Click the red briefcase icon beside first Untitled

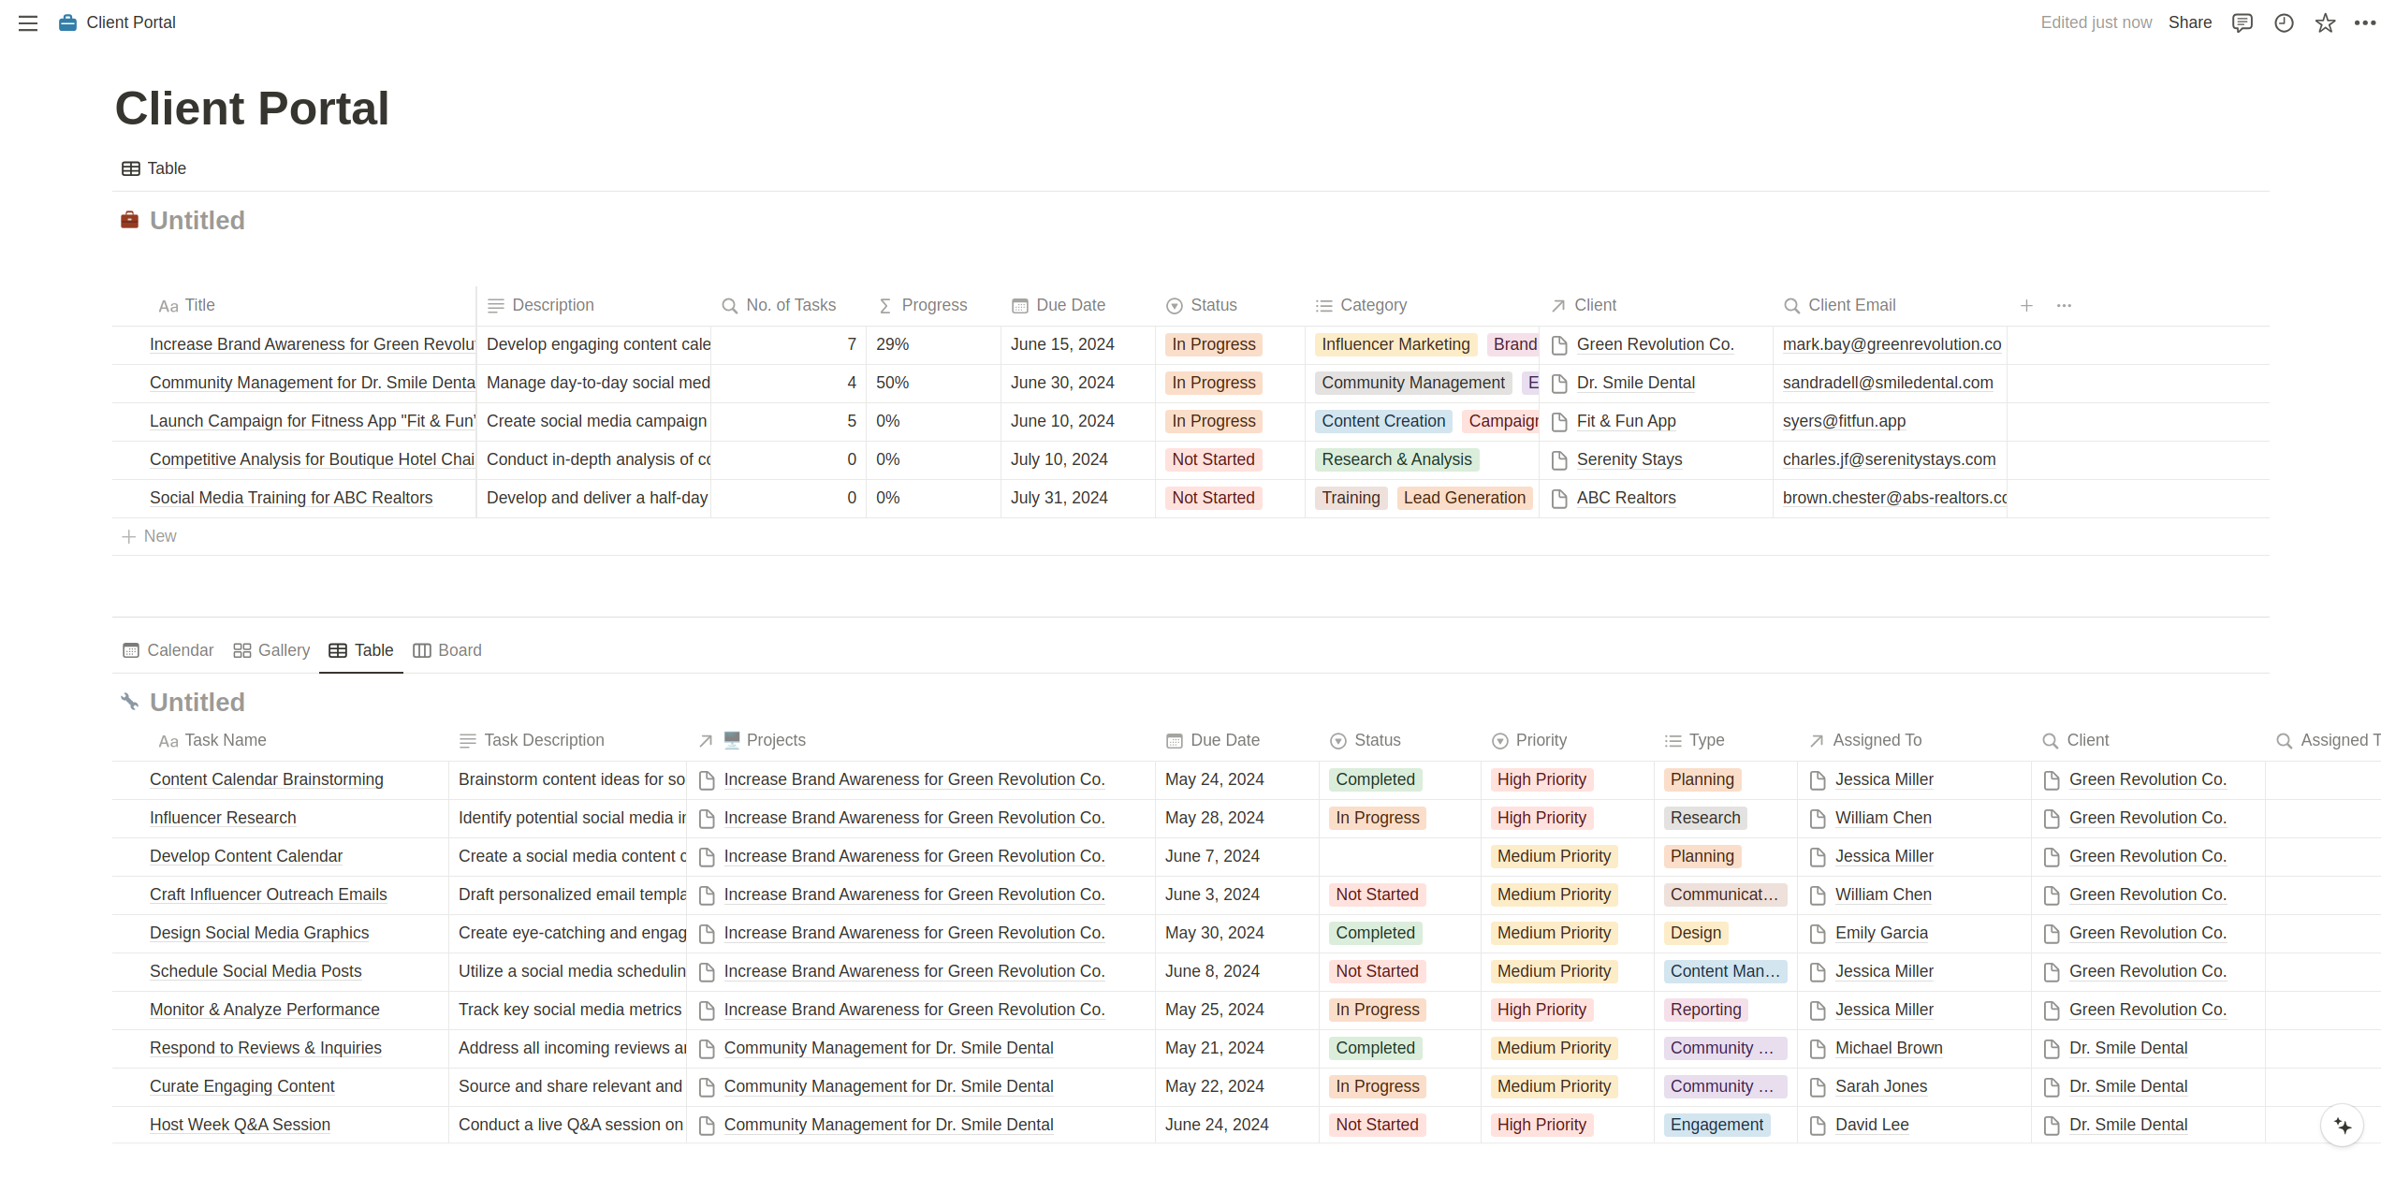(x=129, y=220)
